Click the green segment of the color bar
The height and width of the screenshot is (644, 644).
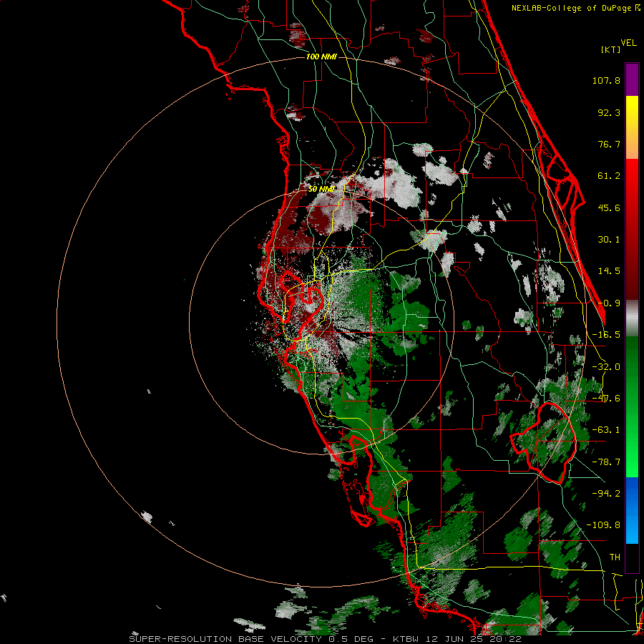632,406
